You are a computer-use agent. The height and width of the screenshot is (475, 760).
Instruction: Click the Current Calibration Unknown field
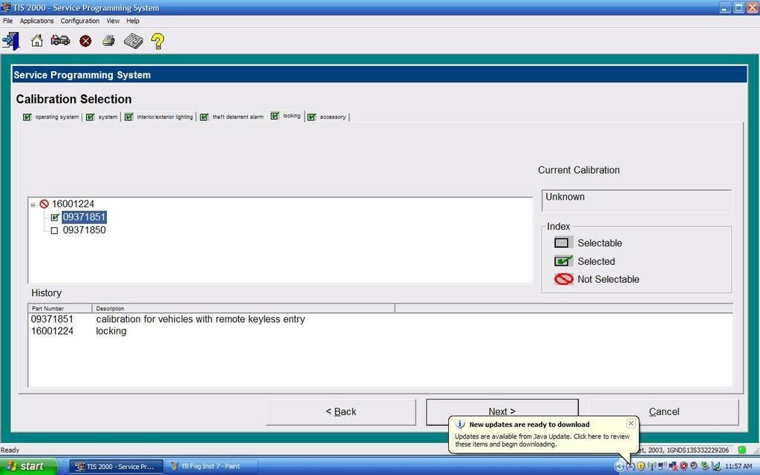pos(636,200)
